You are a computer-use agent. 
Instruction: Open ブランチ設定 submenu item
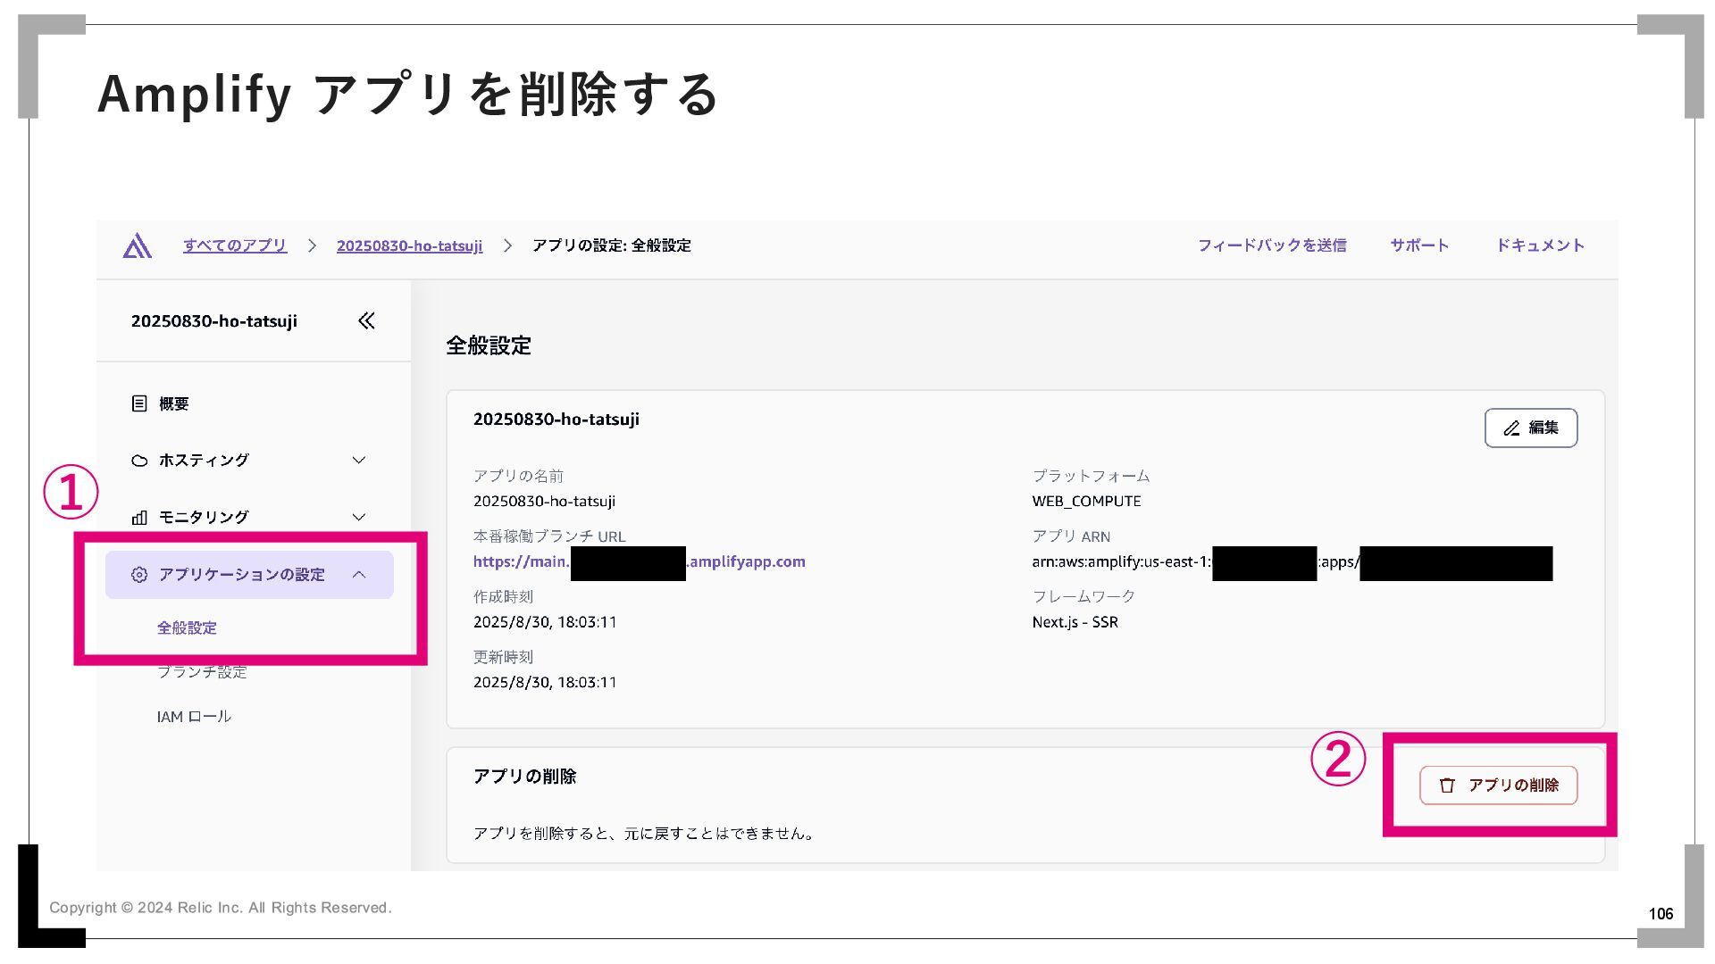tap(202, 672)
